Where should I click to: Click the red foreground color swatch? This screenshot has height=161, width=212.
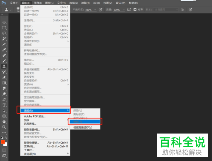pyautogui.click(x=3, y=142)
